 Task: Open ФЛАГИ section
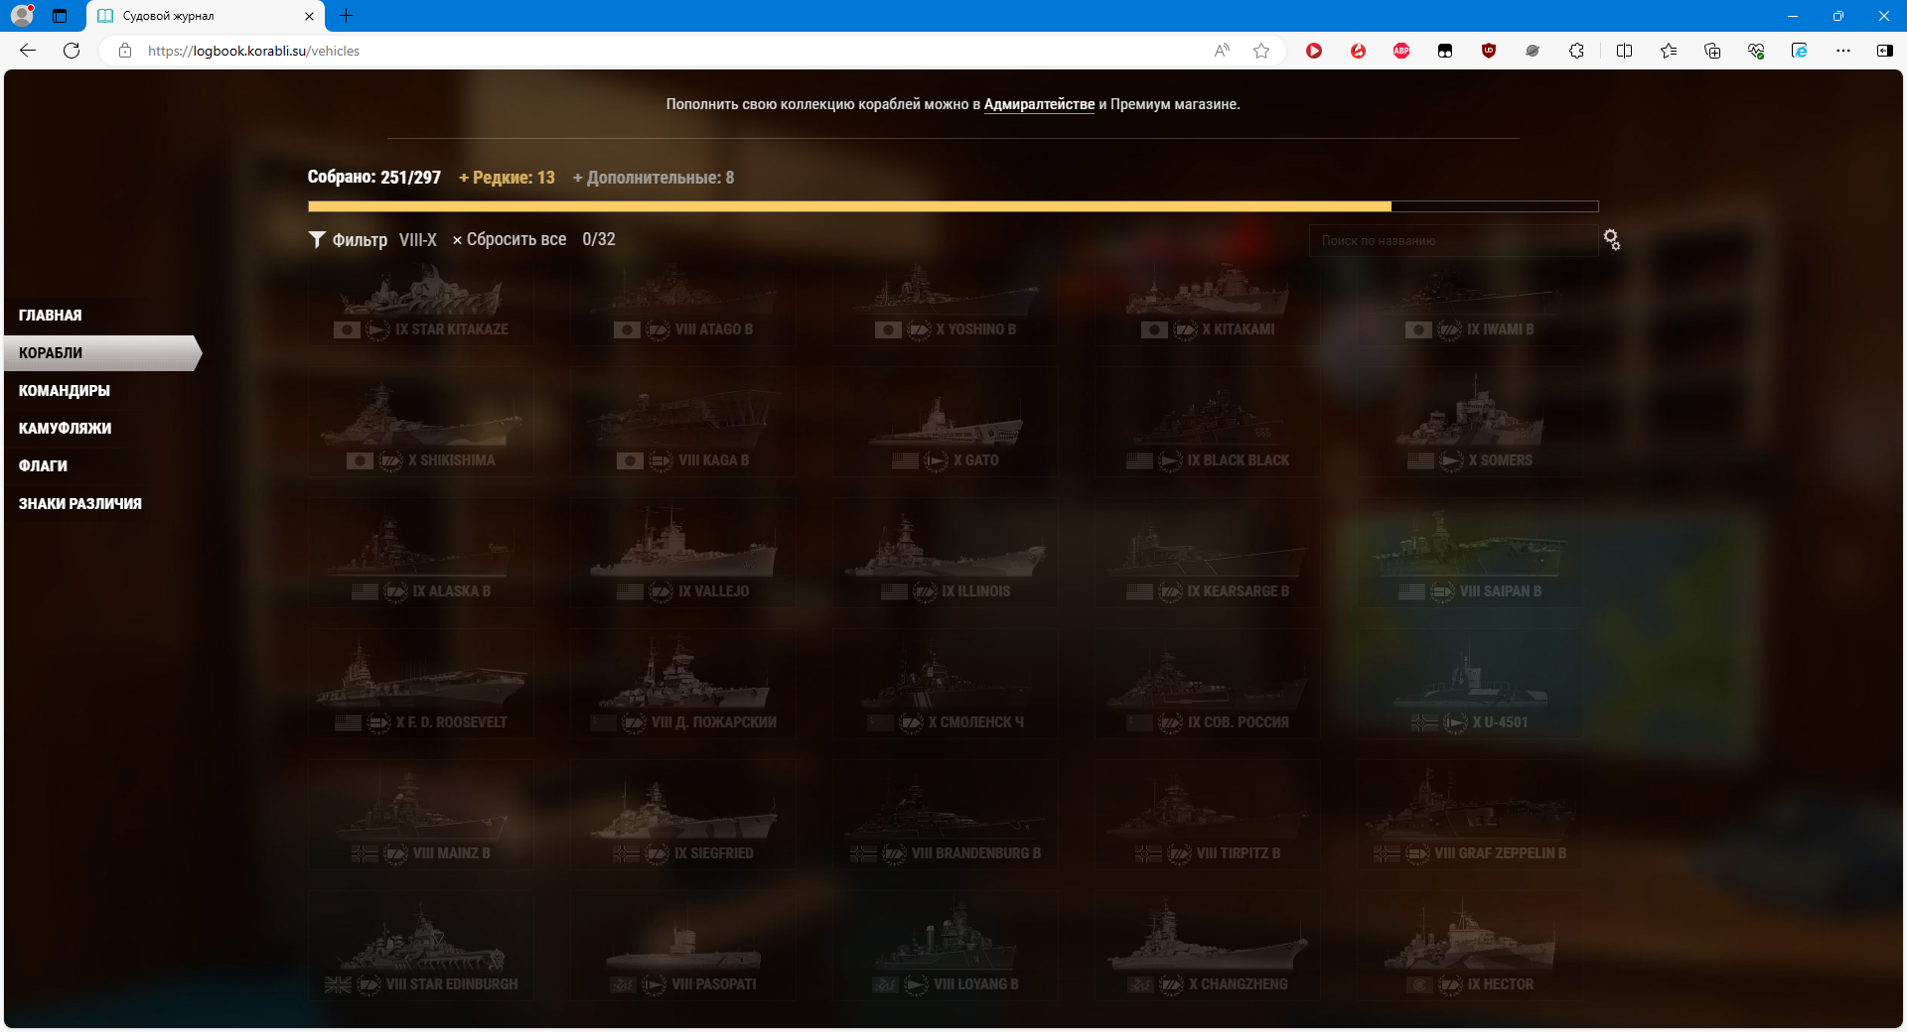[43, 466]
